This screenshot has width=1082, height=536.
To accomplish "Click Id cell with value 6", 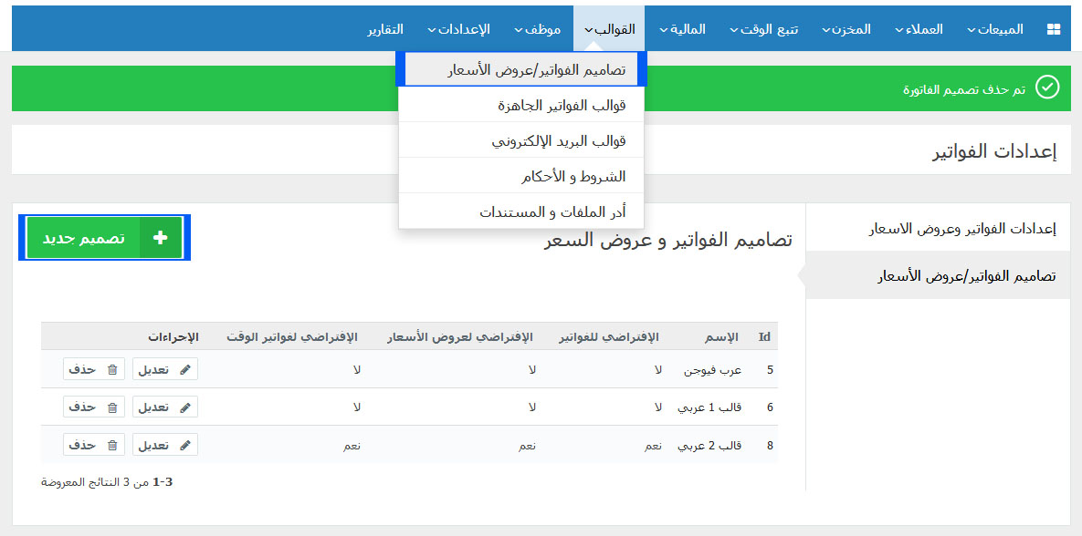I will (770, 407).
